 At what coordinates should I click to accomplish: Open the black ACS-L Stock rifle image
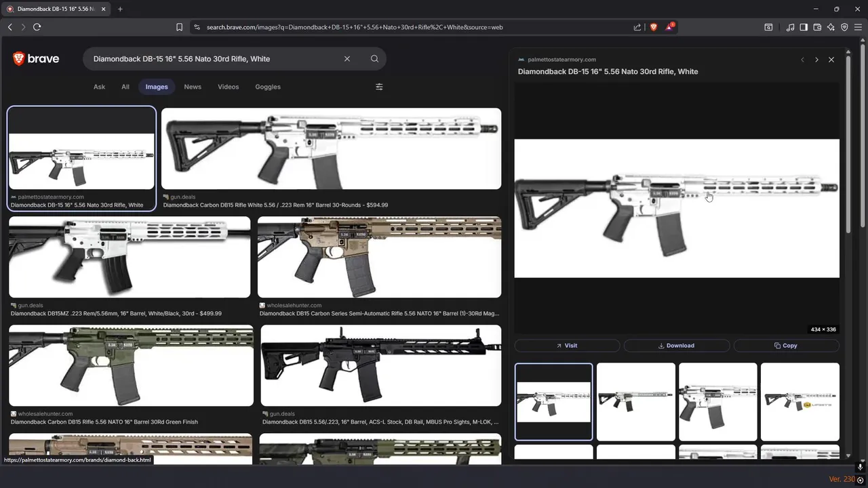[381, 365]
